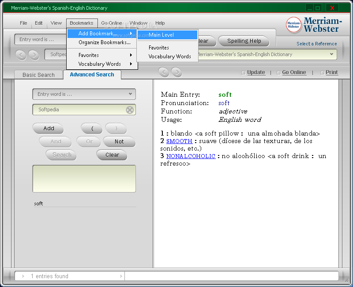The image size is (353, 287).
Task: Close the dictionary window with red X
Action: pyautogui.click(x=332, y=8)
